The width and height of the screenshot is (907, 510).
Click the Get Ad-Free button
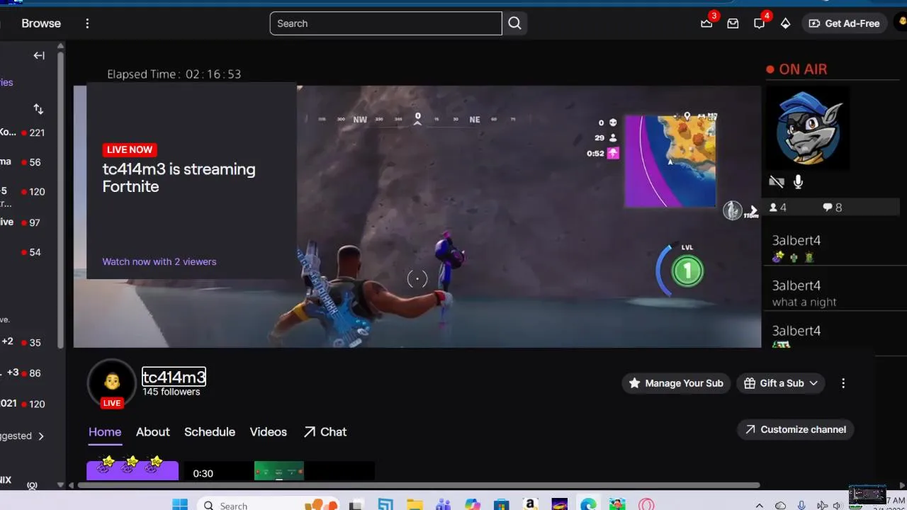844,23
